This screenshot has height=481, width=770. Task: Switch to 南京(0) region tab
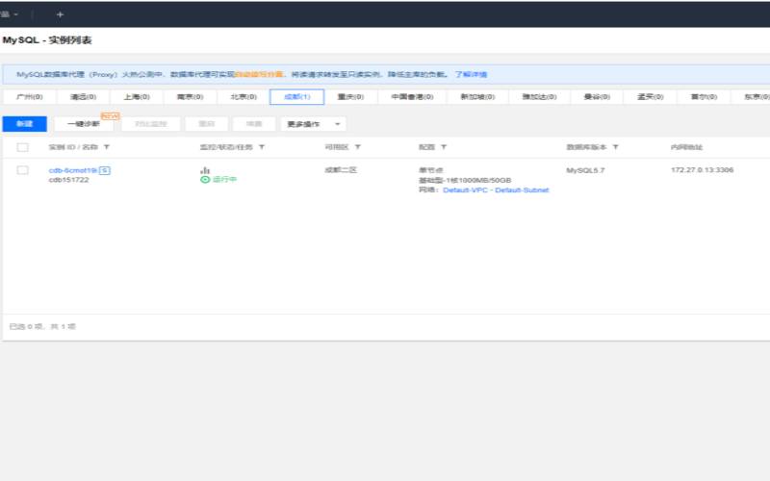(190, 97)
